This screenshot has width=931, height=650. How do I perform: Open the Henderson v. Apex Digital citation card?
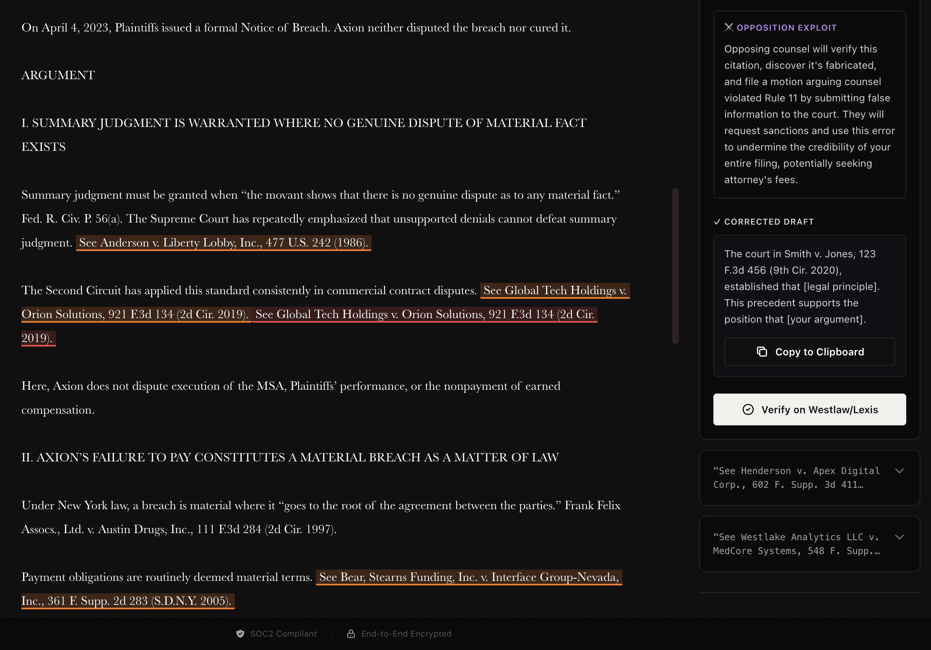tap(796, 478)
